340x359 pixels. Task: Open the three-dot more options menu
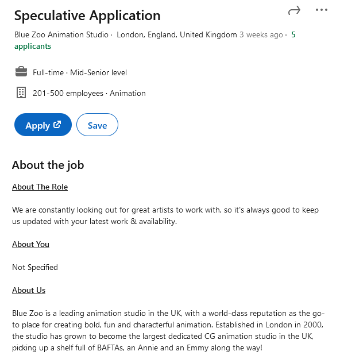click(x=322, y=10)
